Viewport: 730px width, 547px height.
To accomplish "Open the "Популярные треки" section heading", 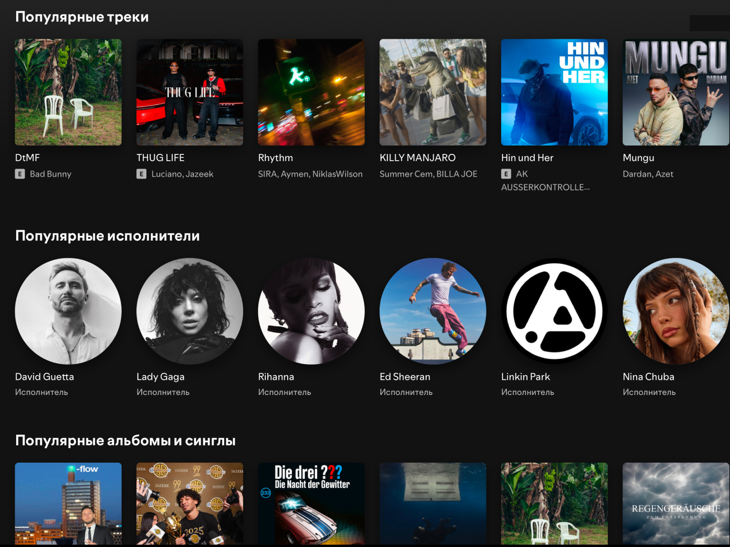I will coord(82,17).
